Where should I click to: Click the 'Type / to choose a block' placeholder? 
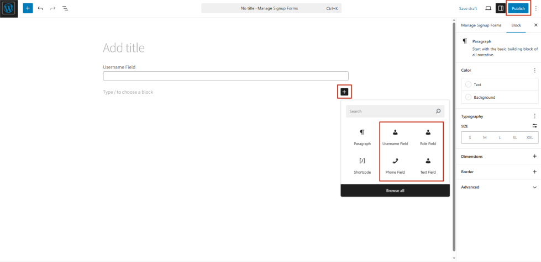pos(128,92)
